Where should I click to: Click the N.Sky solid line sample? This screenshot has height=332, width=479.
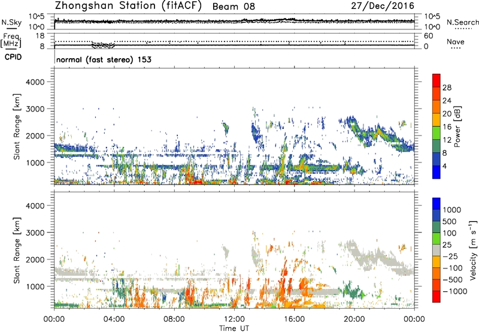pos(11,28)
